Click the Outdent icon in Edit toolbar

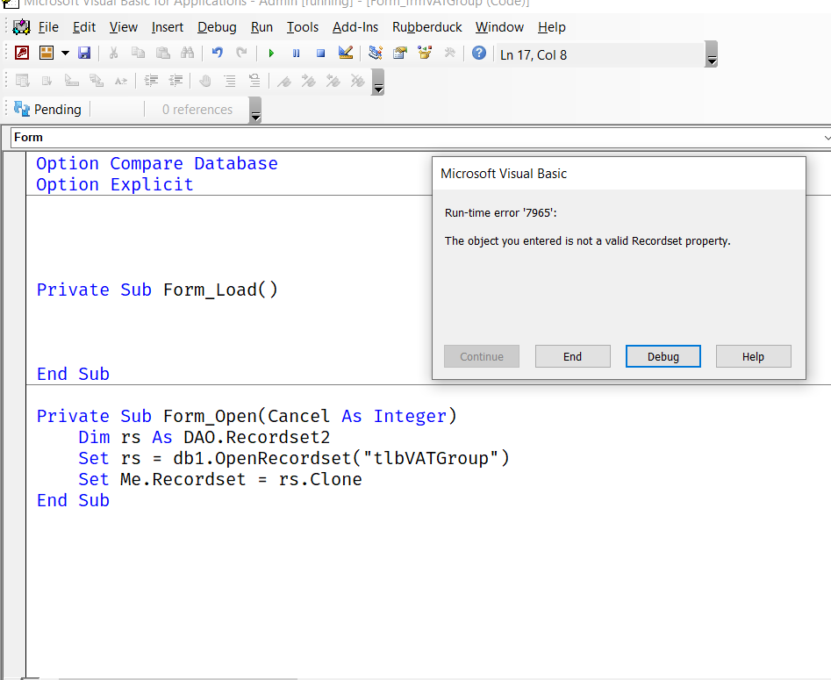click(176, 81)
